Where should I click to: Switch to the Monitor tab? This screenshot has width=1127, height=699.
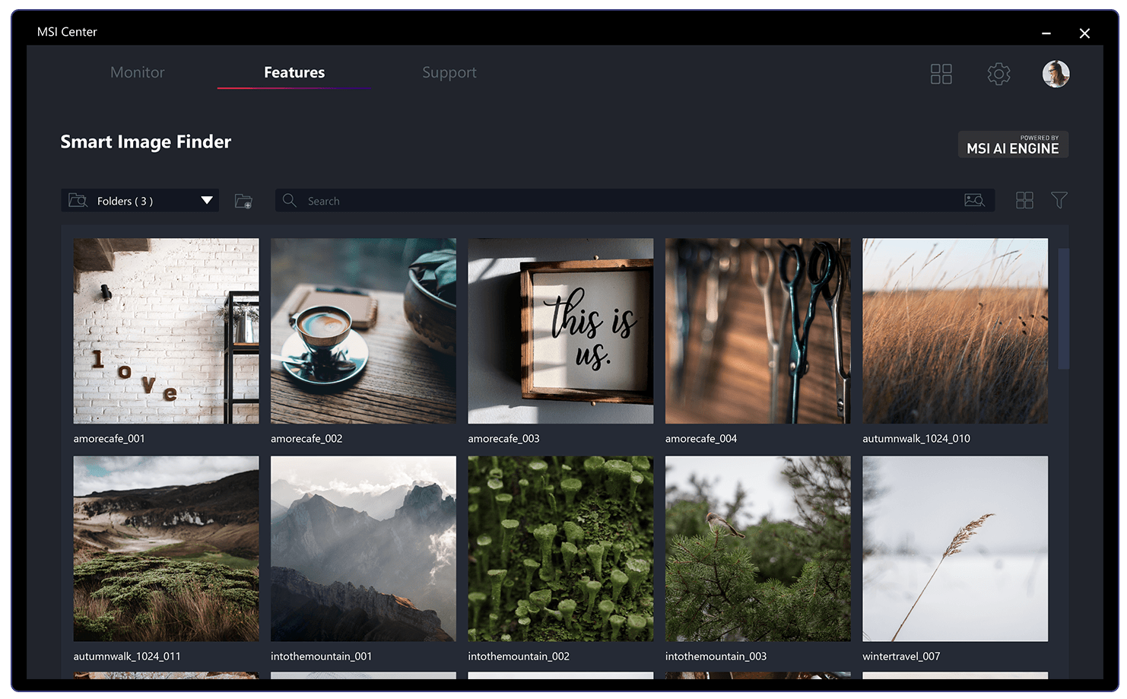click(138, 72)
